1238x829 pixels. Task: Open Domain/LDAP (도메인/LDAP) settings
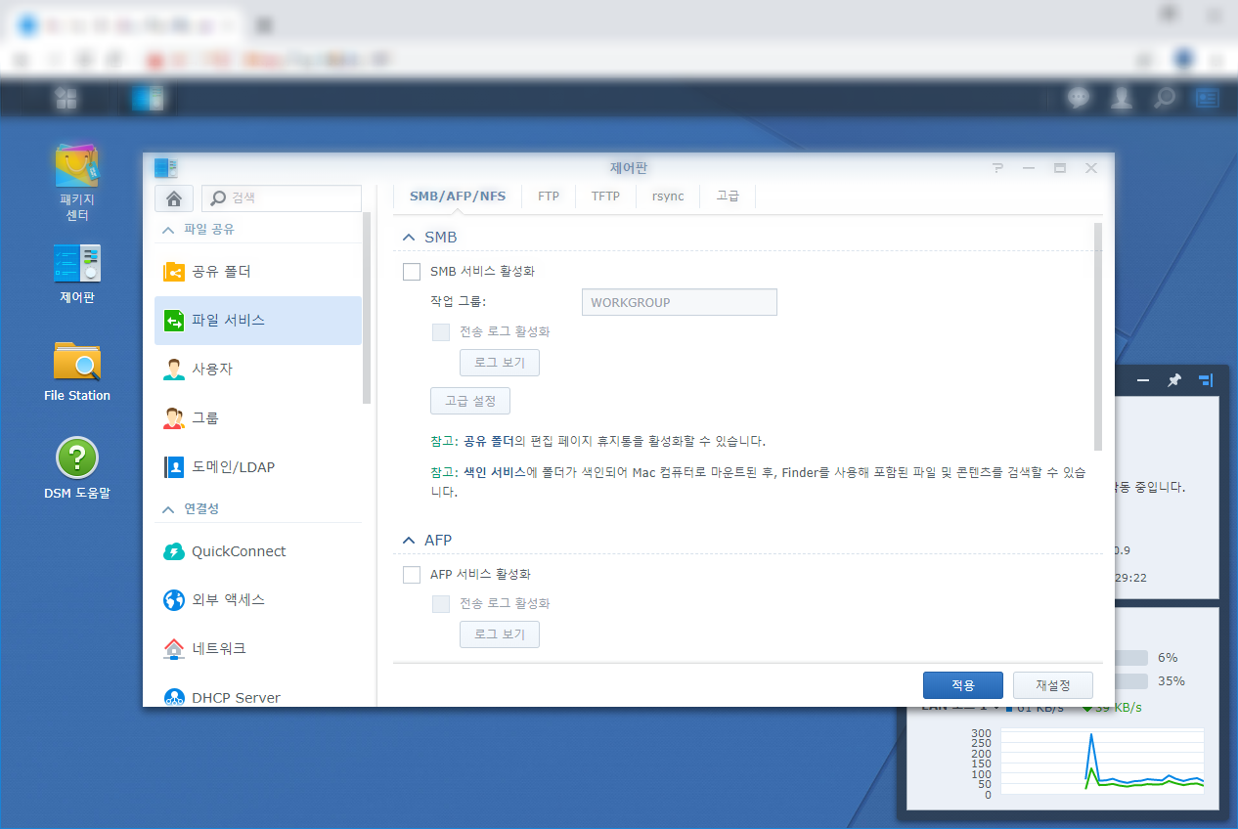click(x=258, y=467)
